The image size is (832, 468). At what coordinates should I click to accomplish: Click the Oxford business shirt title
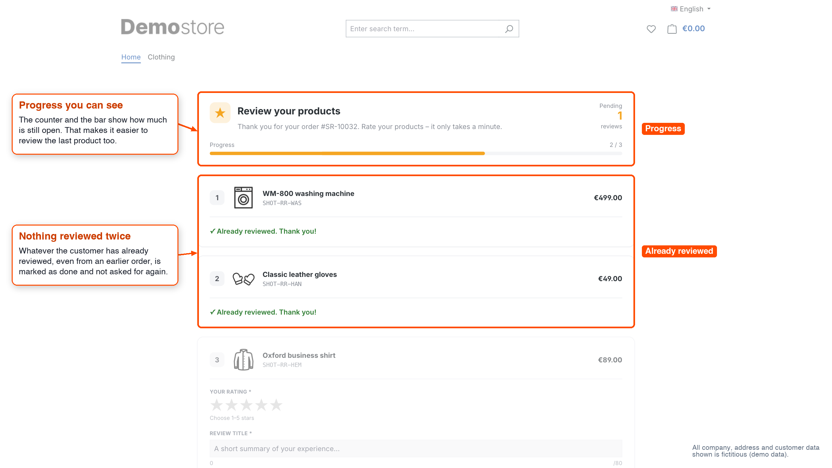pos(299,355)
